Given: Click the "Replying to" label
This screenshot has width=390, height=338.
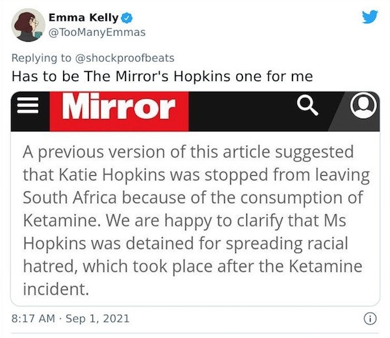Looking at the screenshot, I should click(42, 57).
